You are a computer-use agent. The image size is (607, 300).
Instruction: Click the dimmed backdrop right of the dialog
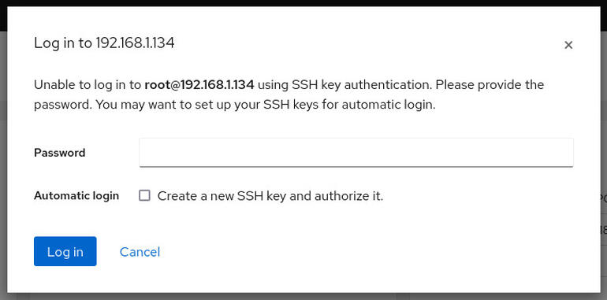click(604, 154)
